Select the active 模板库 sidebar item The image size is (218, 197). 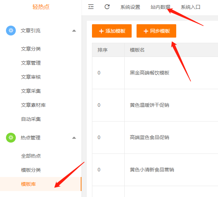pos(40,184)
